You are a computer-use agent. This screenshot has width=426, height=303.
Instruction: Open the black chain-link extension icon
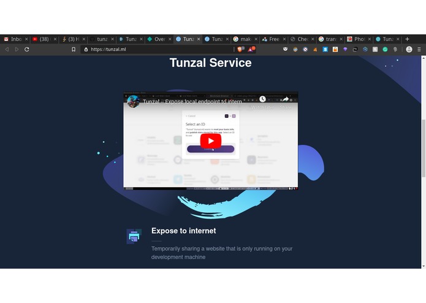(x=355, y=49)
